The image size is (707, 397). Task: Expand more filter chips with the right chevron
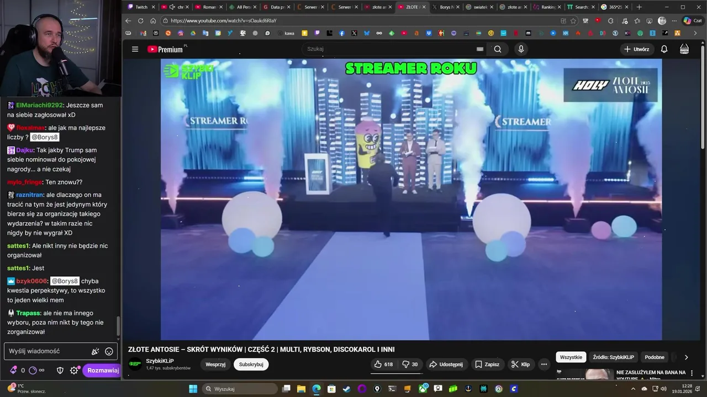pyautogui.click(x=686, y=357)
